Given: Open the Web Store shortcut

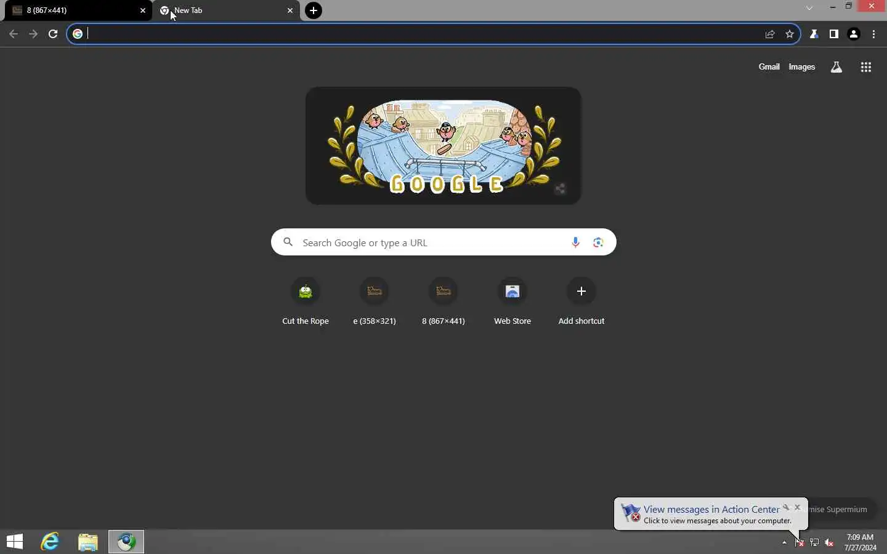Looking at the screenshot, I should [512, 302].
